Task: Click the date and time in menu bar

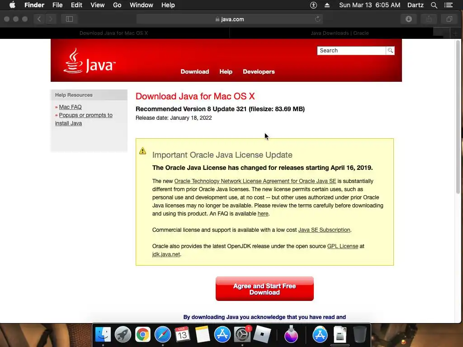Action: click(370, 5)
